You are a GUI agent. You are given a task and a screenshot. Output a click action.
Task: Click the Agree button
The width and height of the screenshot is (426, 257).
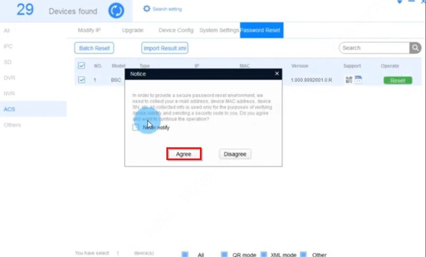coord(184,154)
